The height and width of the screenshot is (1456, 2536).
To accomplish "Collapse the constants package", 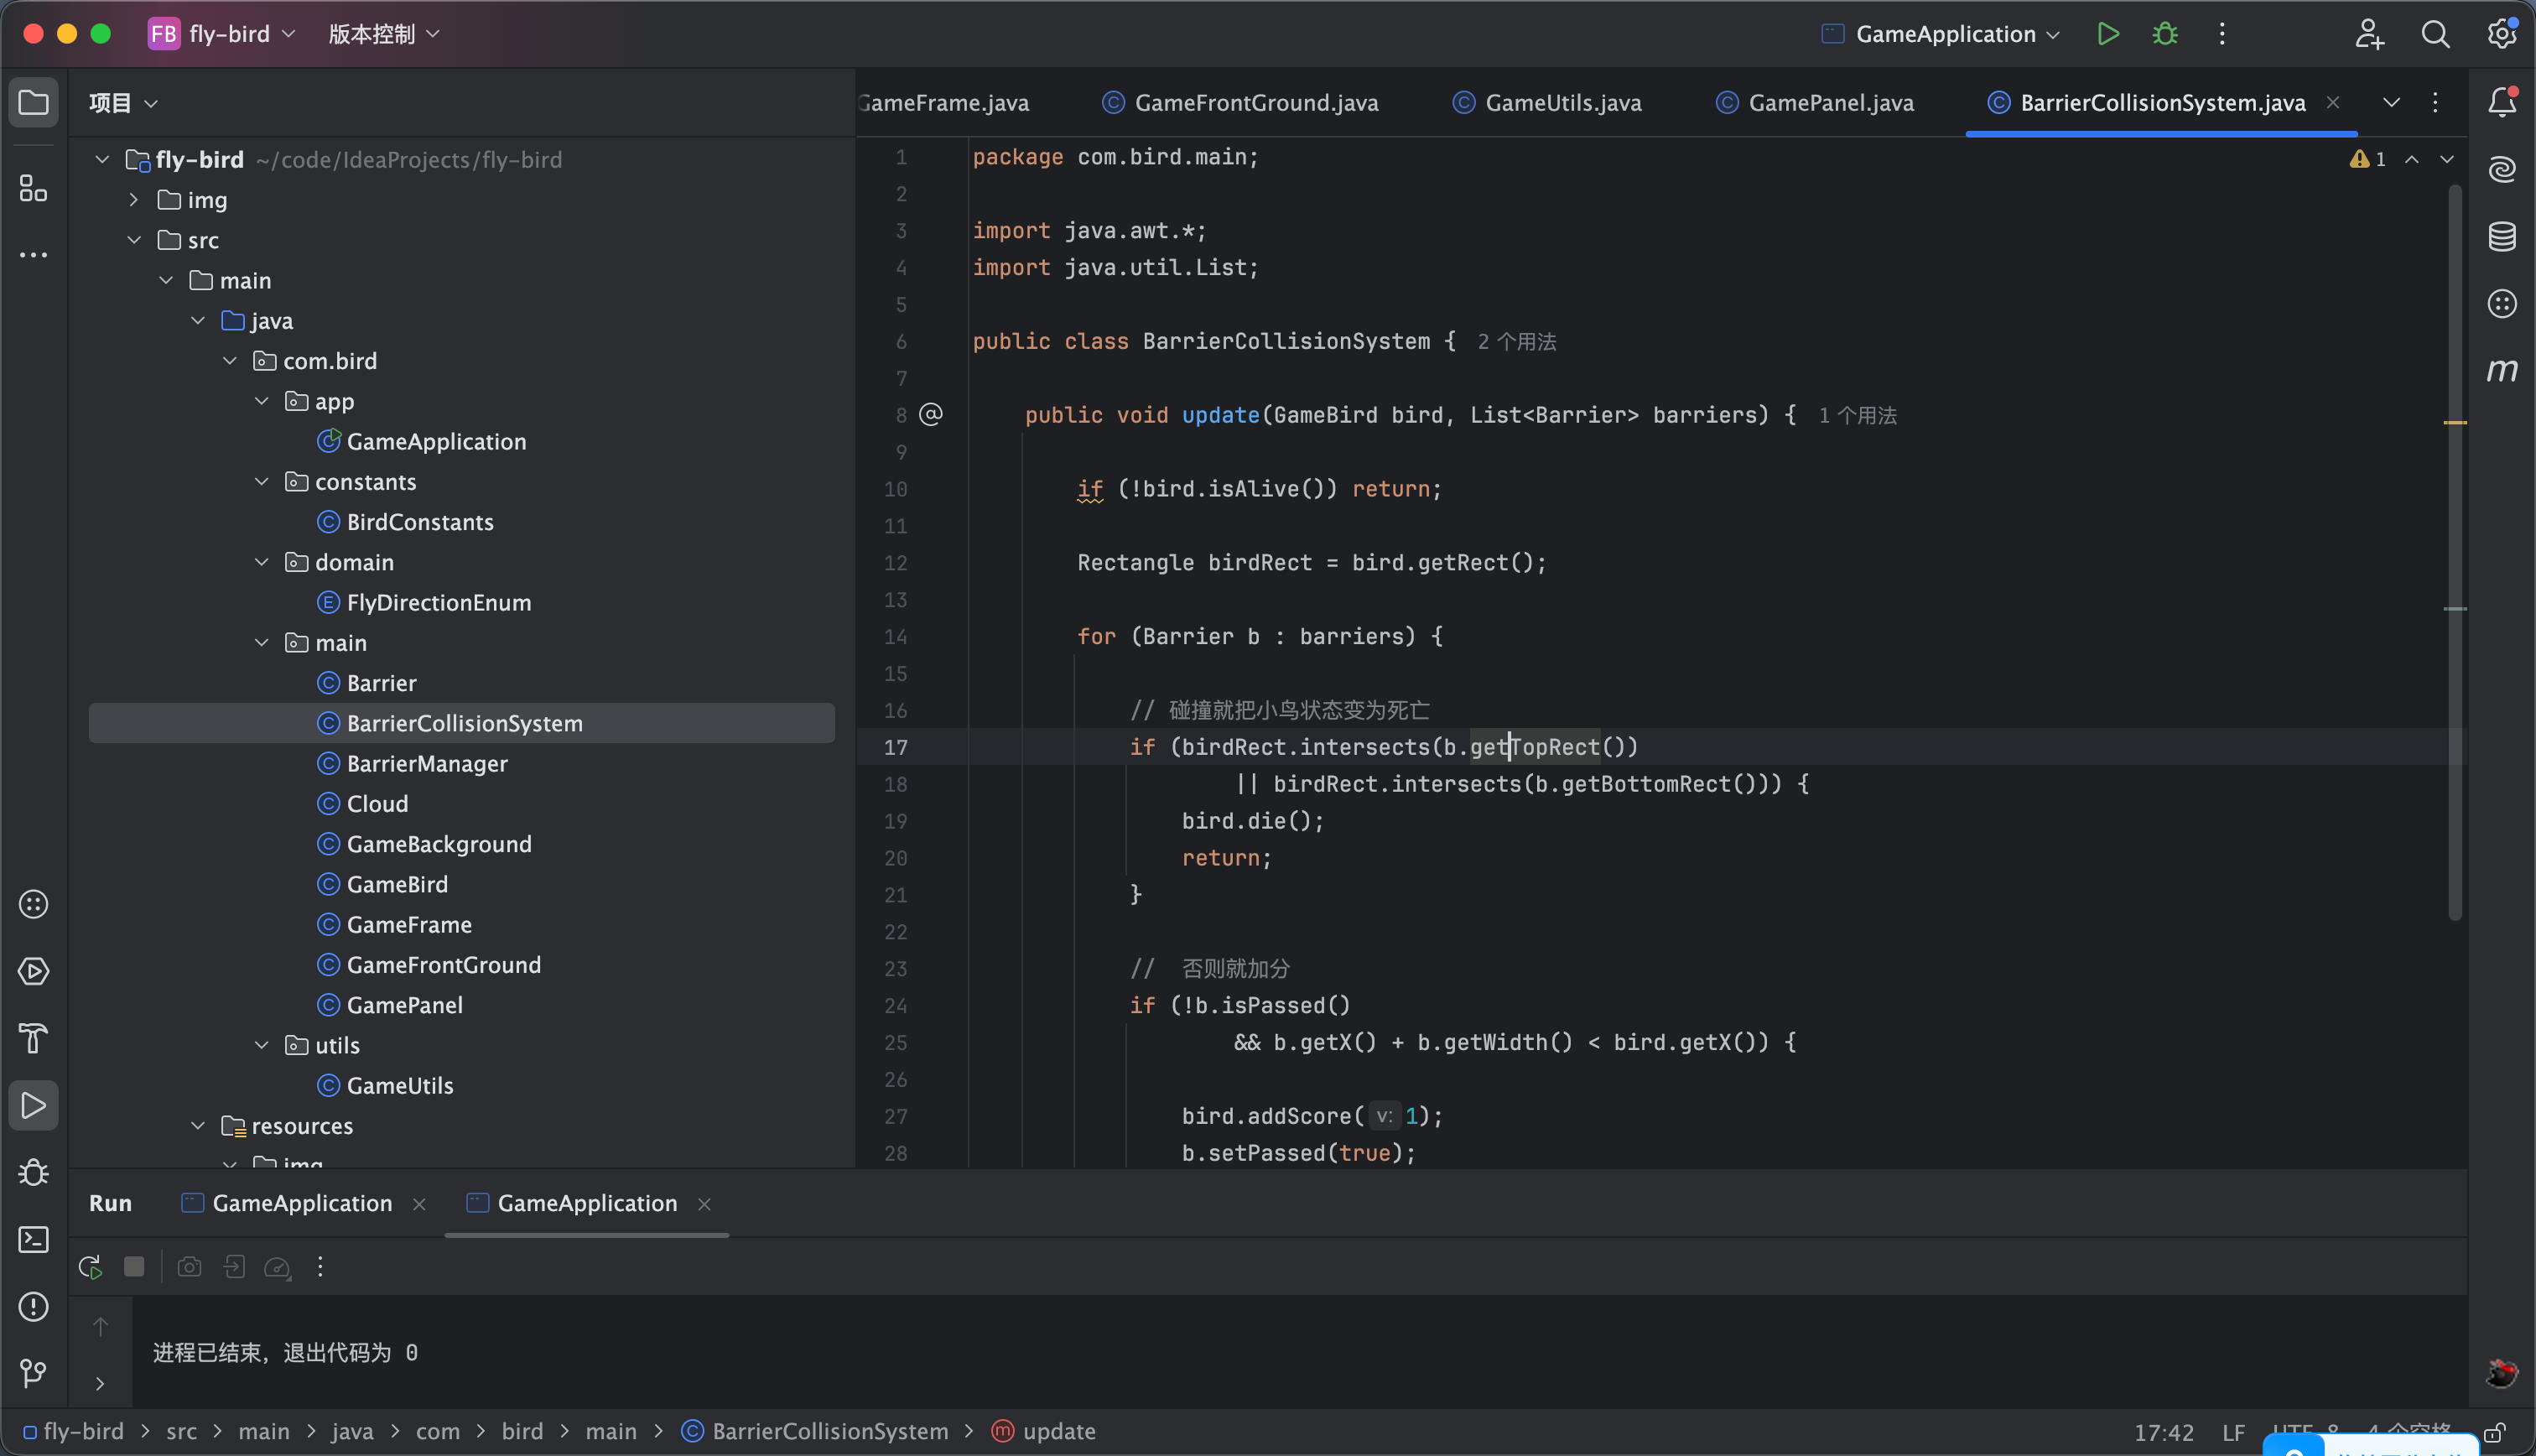I will [x=262, y=482].
